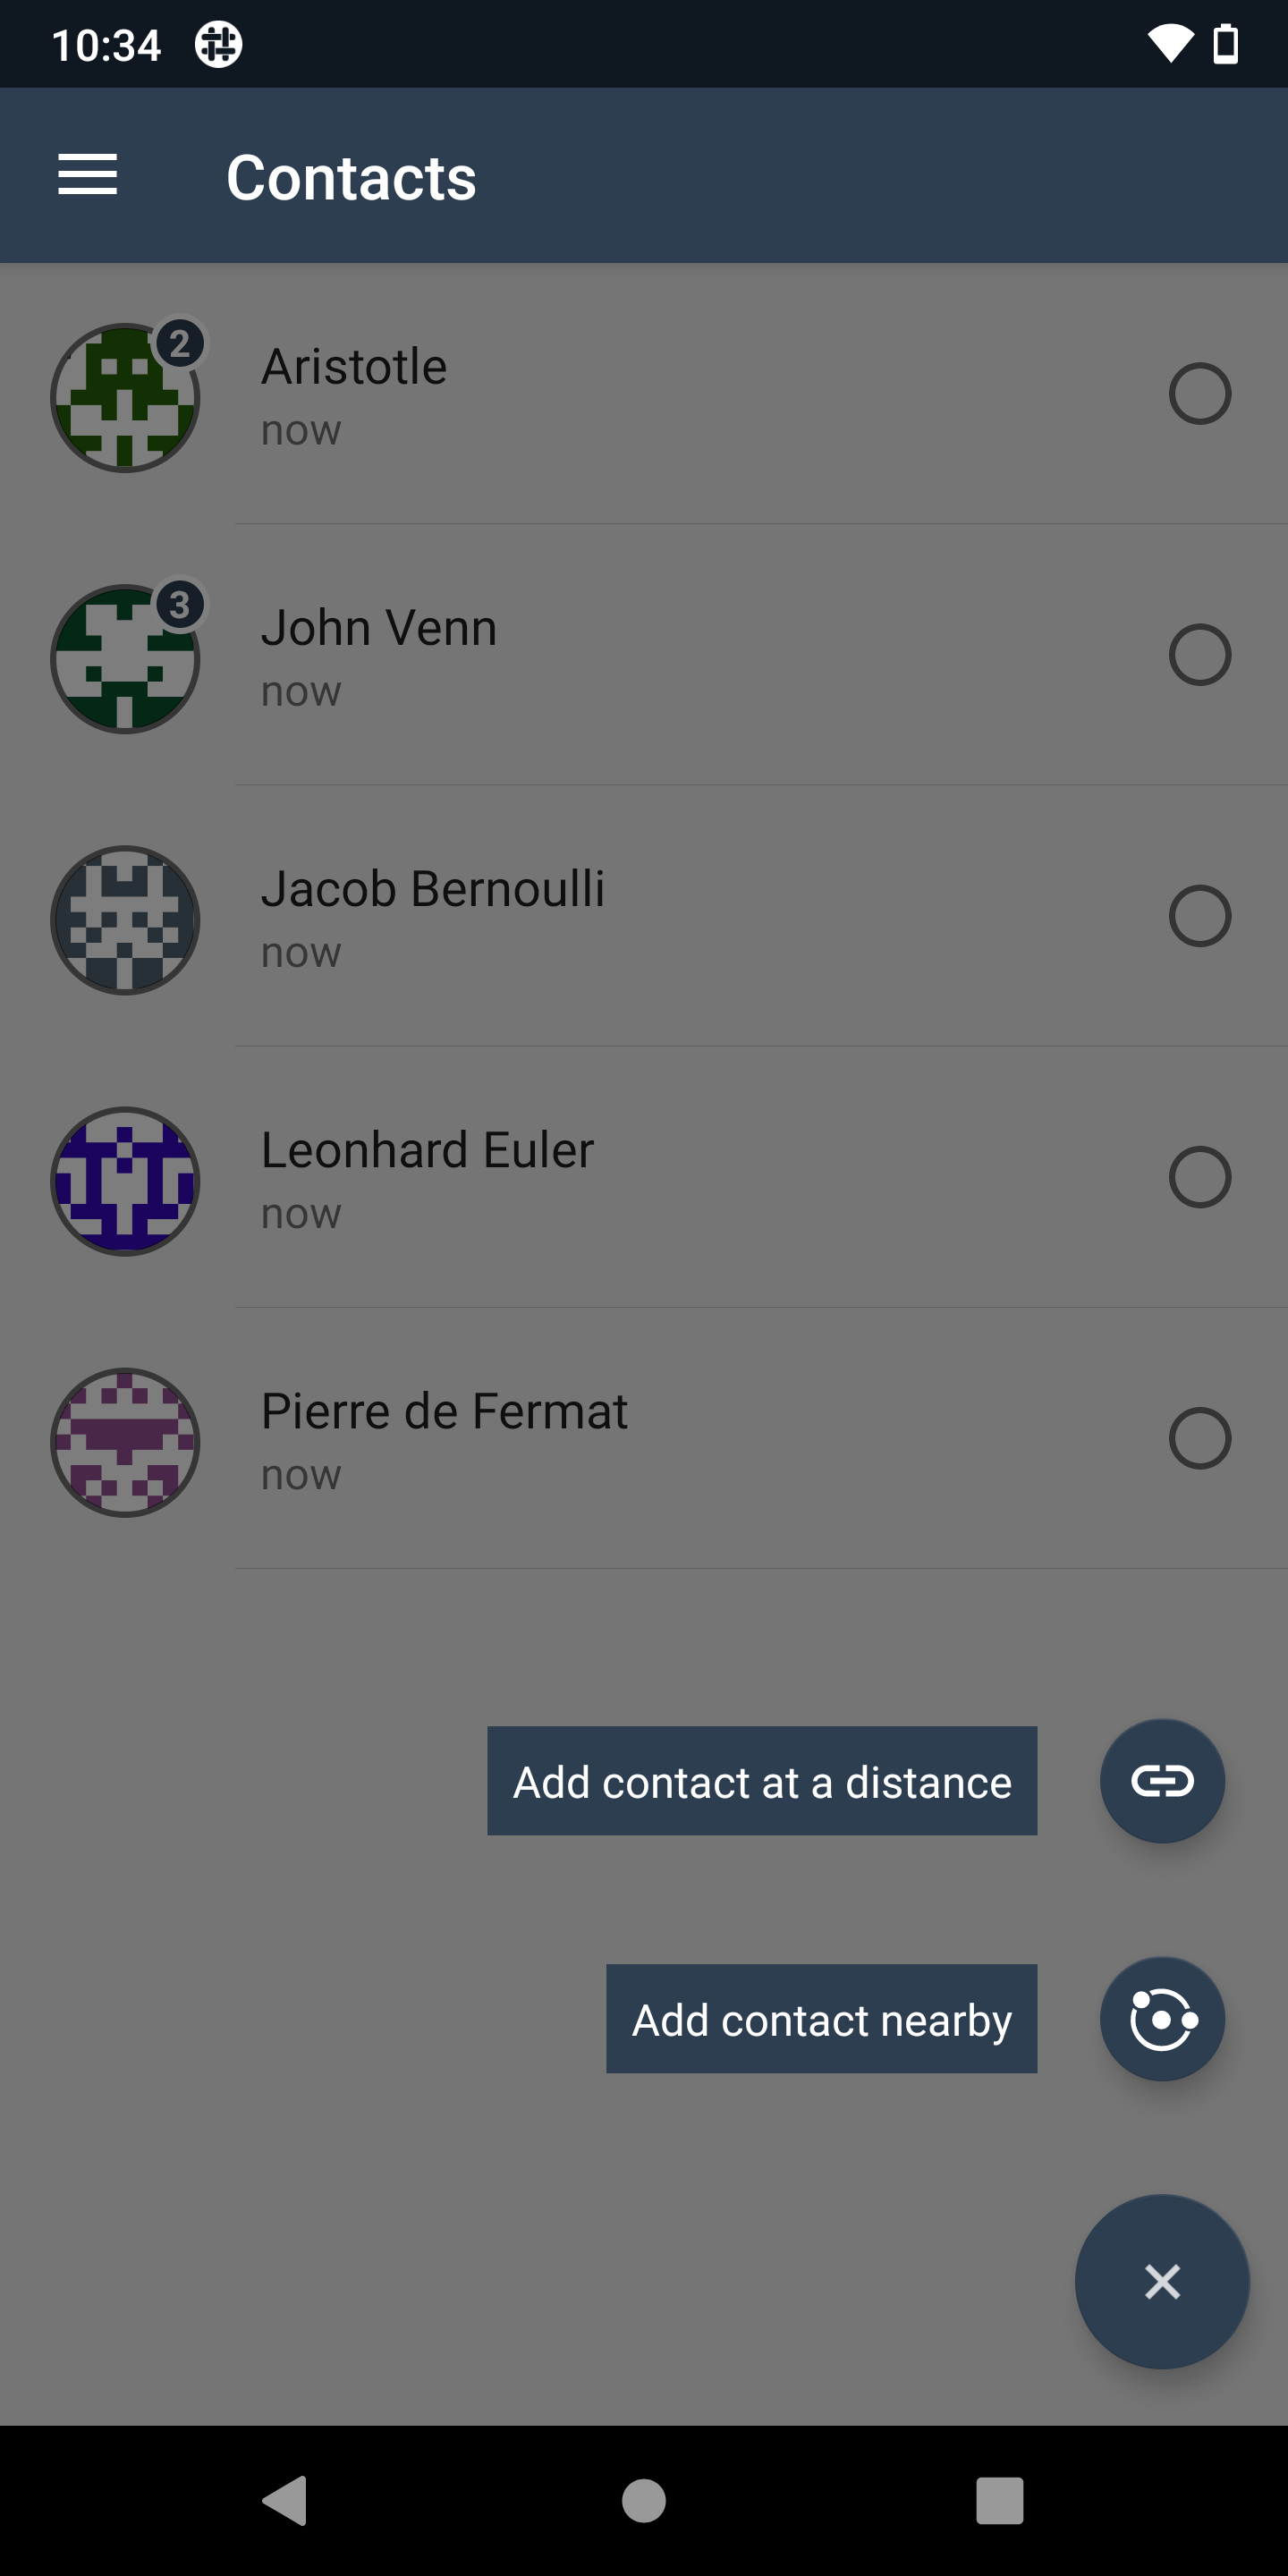The height and width of the screenshot is (2576, 1288).
Task: Click Leonhard Euler's connection status circle
Action: coord(1199,1177)
